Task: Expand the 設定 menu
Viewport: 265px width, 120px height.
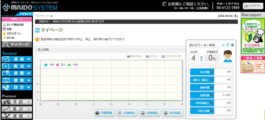Action: tap(17, 87)
